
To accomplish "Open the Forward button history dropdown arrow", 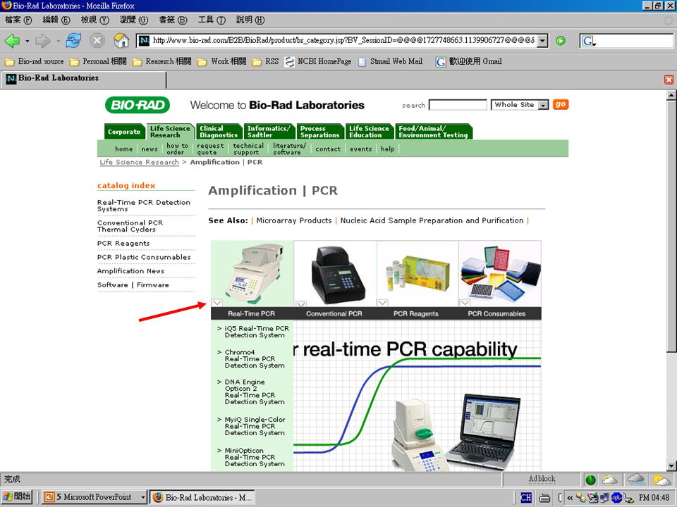I will 58,42.
